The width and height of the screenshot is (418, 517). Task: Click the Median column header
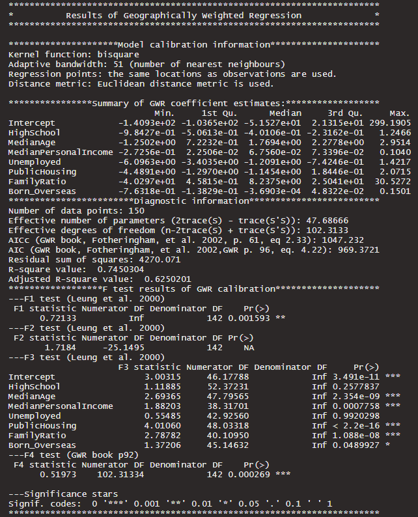(x=285, y=113)
